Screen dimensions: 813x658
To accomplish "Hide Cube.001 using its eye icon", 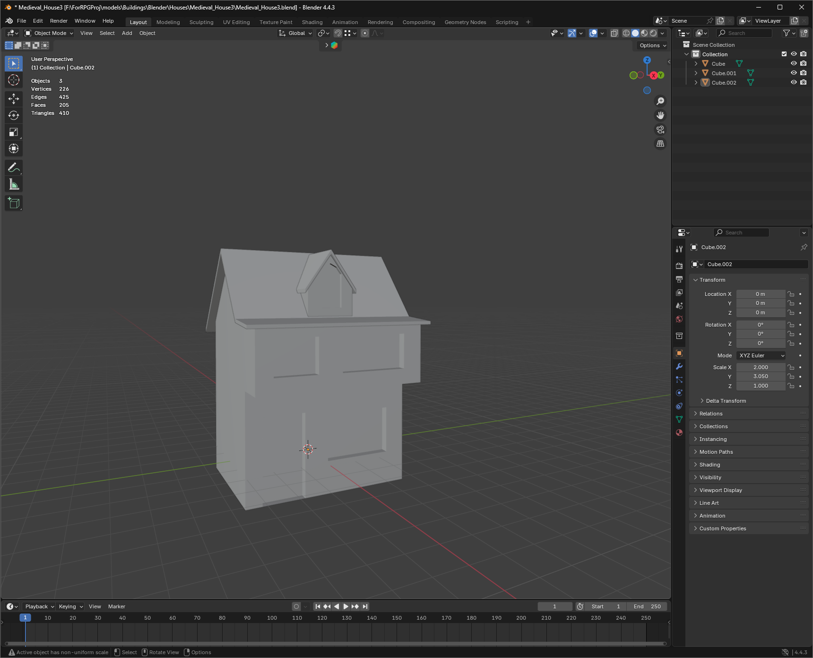I will 794,73.
